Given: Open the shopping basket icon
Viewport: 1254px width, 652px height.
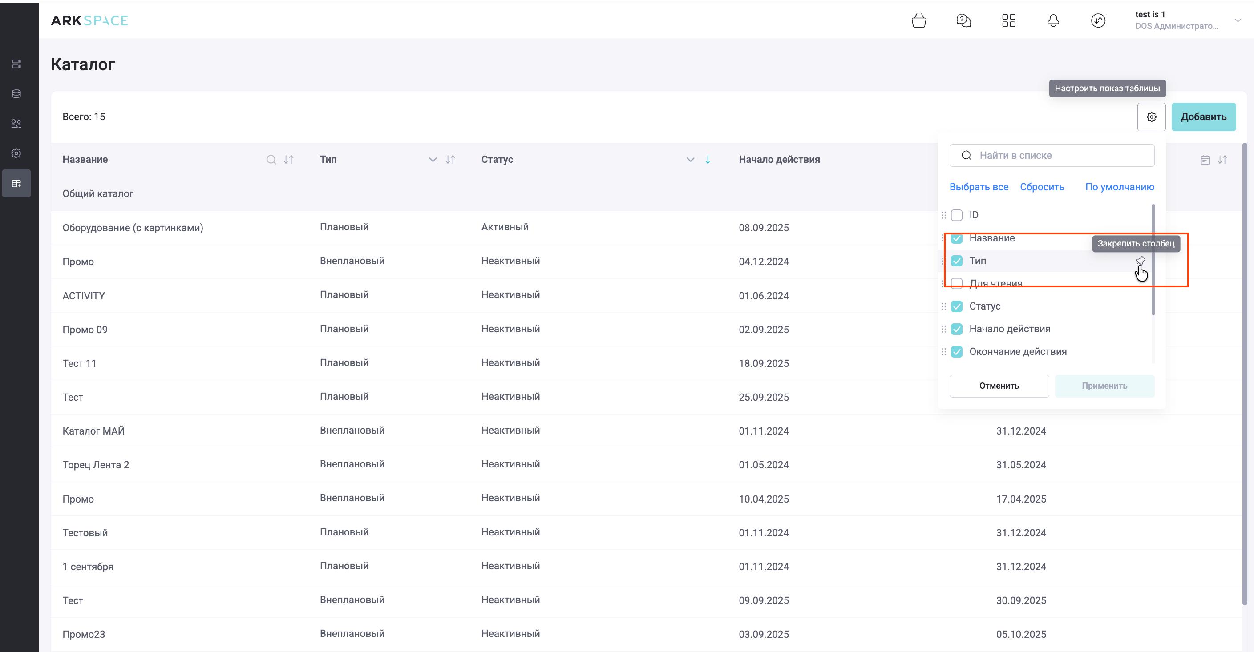Looking at the screenshot, I should [918, 21].
